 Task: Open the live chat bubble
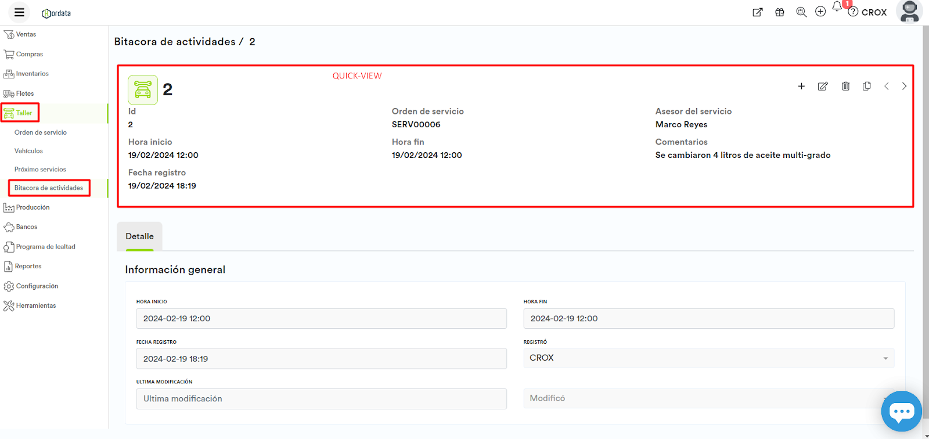[x=901, y=411]
